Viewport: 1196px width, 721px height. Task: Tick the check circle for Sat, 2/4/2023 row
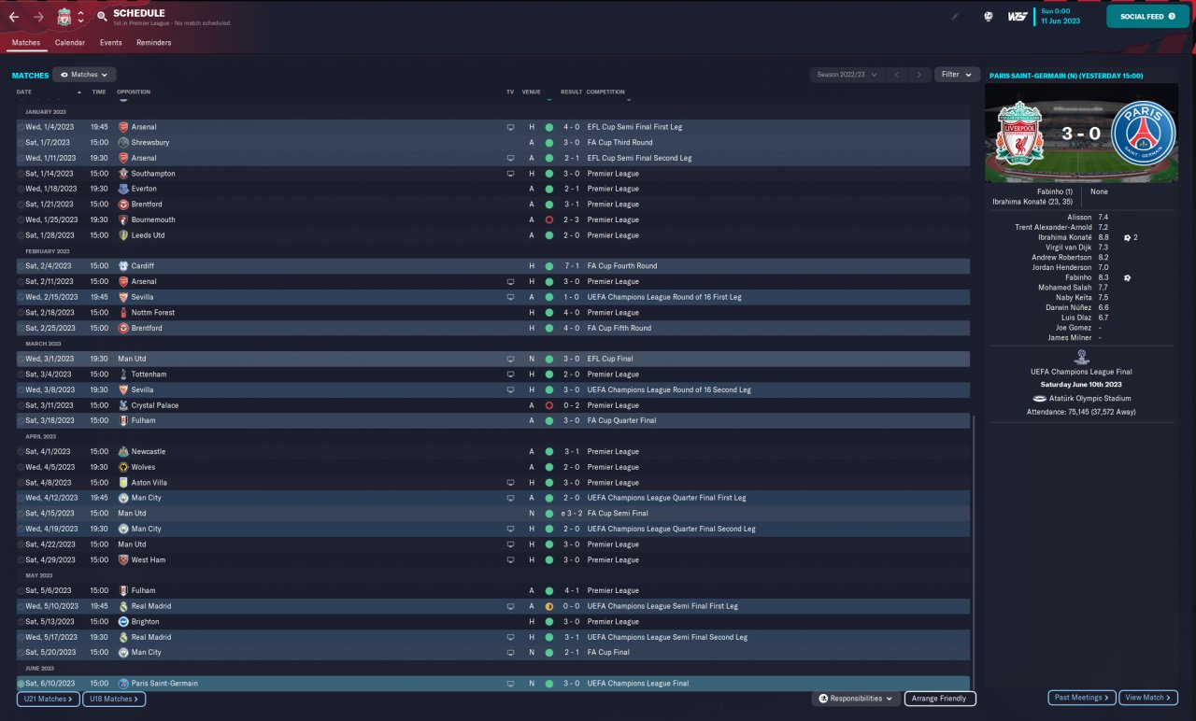click(x=21, y=266)
